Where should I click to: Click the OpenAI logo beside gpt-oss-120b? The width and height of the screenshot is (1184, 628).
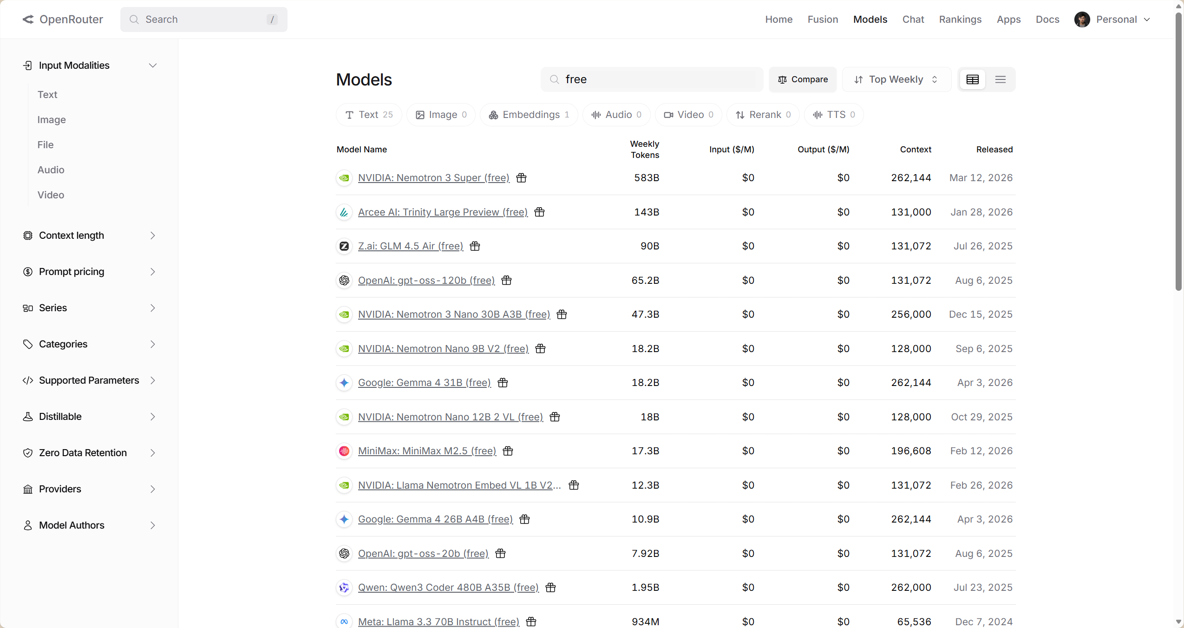344,281
